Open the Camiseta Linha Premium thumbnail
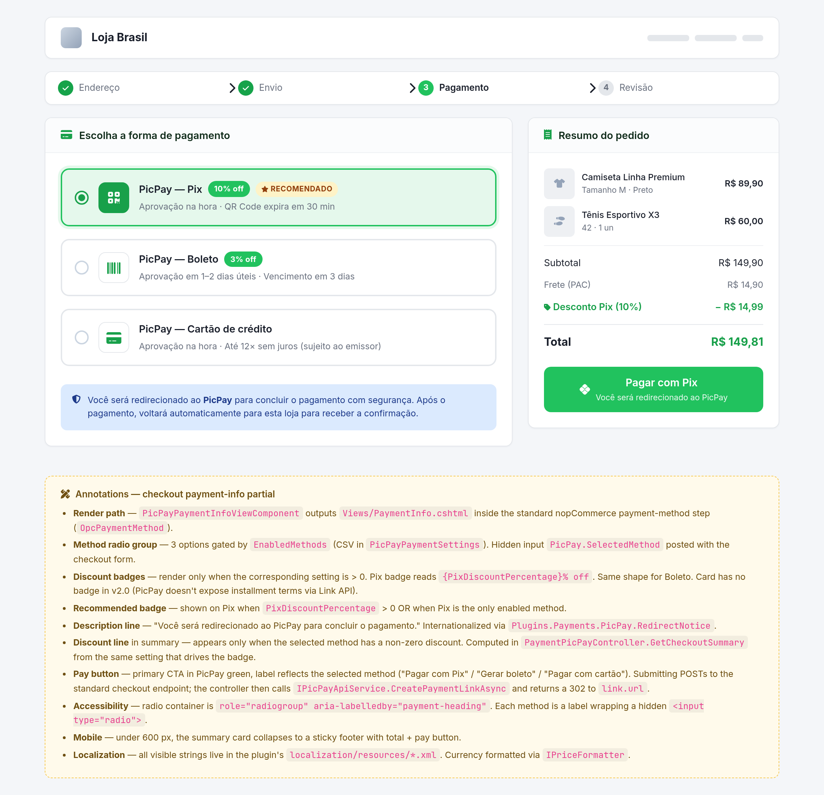Image resolution: width=824 pixels, height=795 pixels. [559, 183]
